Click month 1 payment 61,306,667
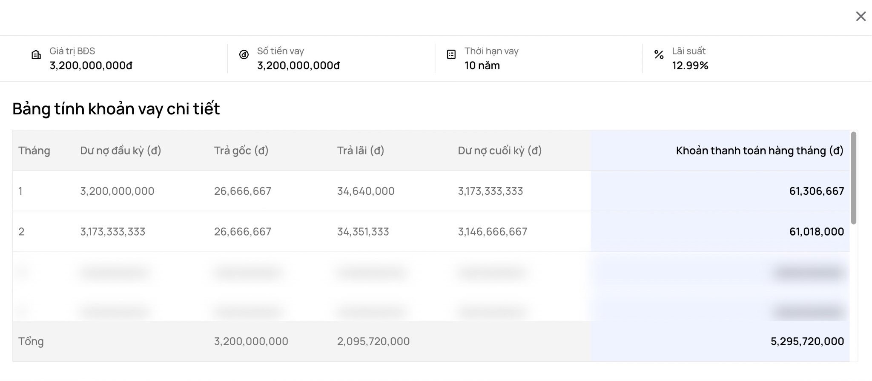Screen dimensions: 872x381 817,191
